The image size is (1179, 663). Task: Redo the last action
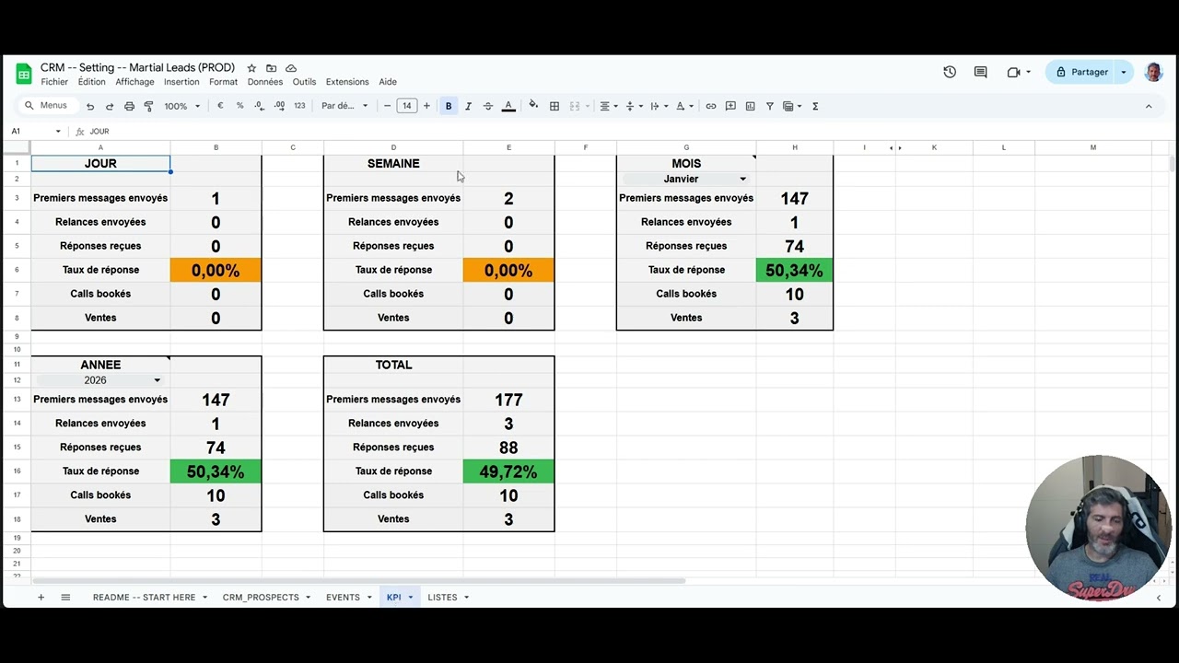[110, 106]
